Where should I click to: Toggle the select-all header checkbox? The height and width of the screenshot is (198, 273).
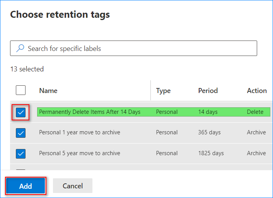pyautogui.click(x=21, y=90)
